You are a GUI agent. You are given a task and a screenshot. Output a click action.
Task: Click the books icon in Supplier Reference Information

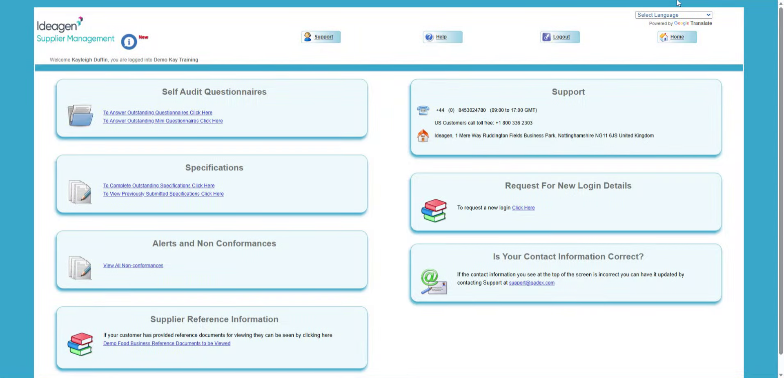pos(80,344)
